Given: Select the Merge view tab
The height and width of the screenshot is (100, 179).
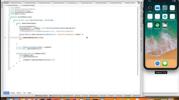Looking at the screenshot, I should [29, 93].
